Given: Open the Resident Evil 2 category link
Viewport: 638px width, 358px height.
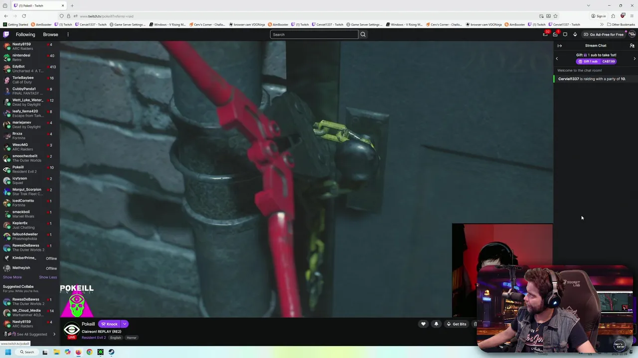Looking at the screenshot, I should click(x=94, y=338).
